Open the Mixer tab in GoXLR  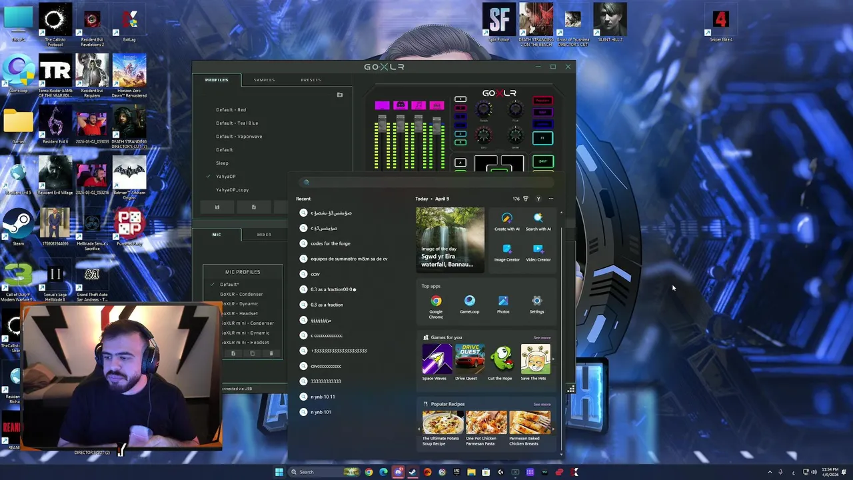(264, 235)
